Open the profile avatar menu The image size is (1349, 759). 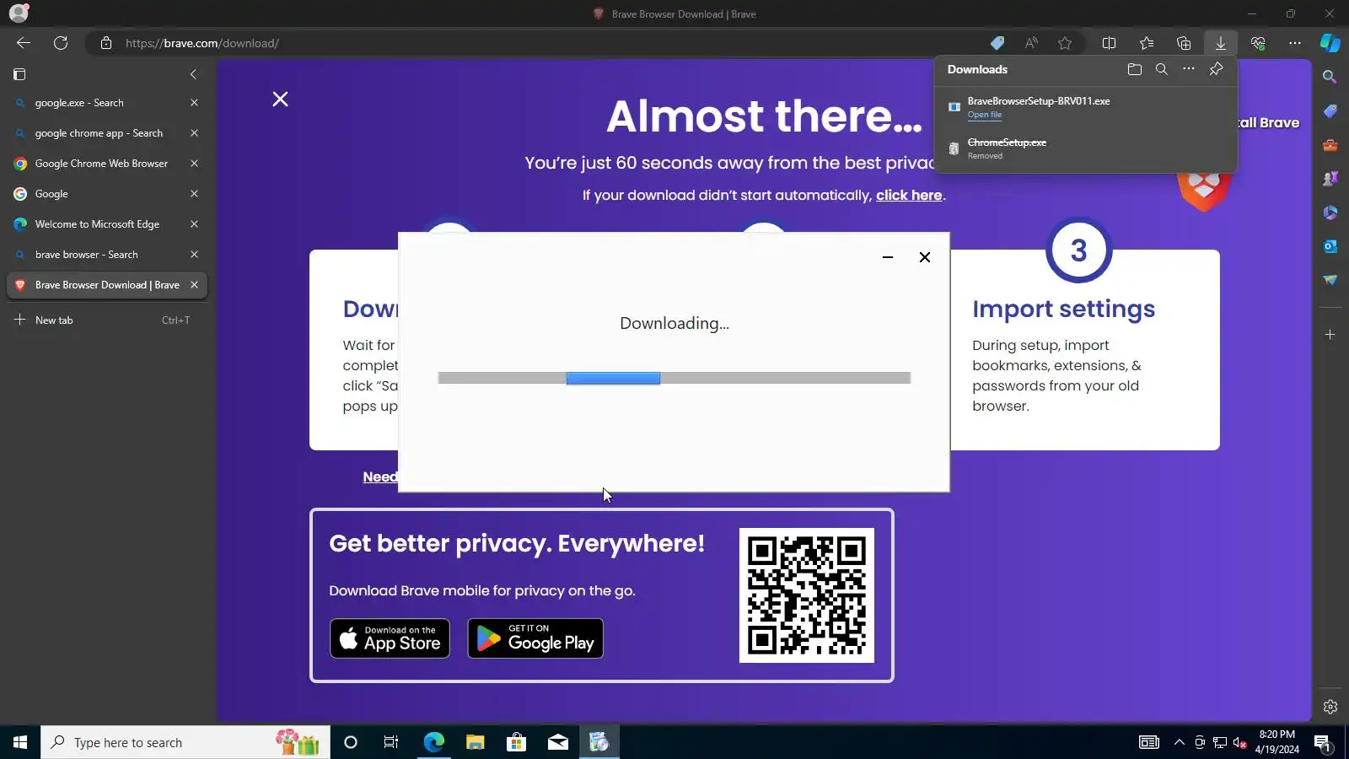click(x=19, y=13)
